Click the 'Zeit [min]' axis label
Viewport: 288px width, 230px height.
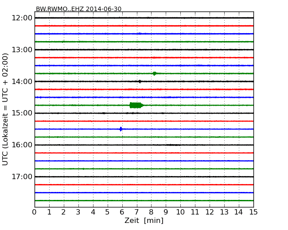pyautogui.click(x=144, y=220)
